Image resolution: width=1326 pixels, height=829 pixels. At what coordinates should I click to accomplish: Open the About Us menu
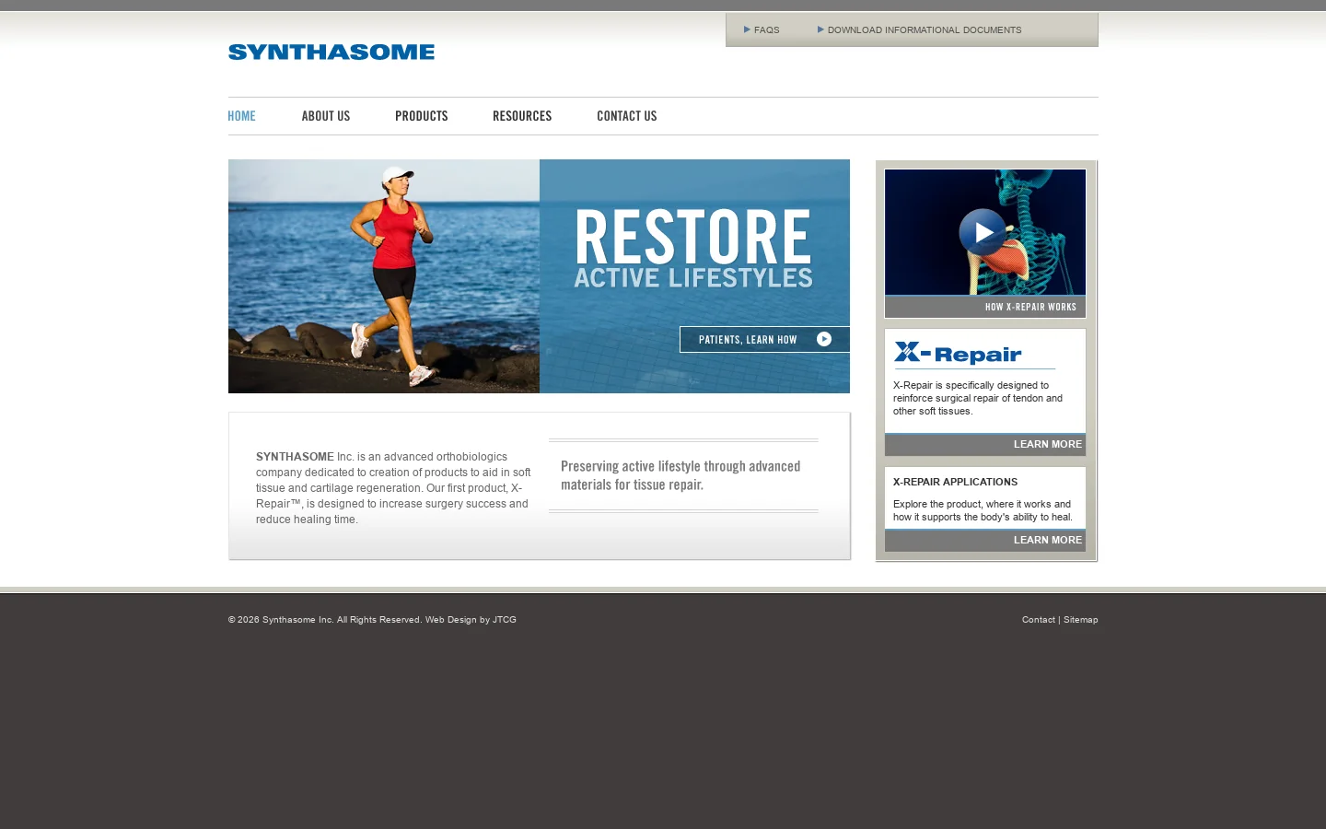[x=326, y=116]
